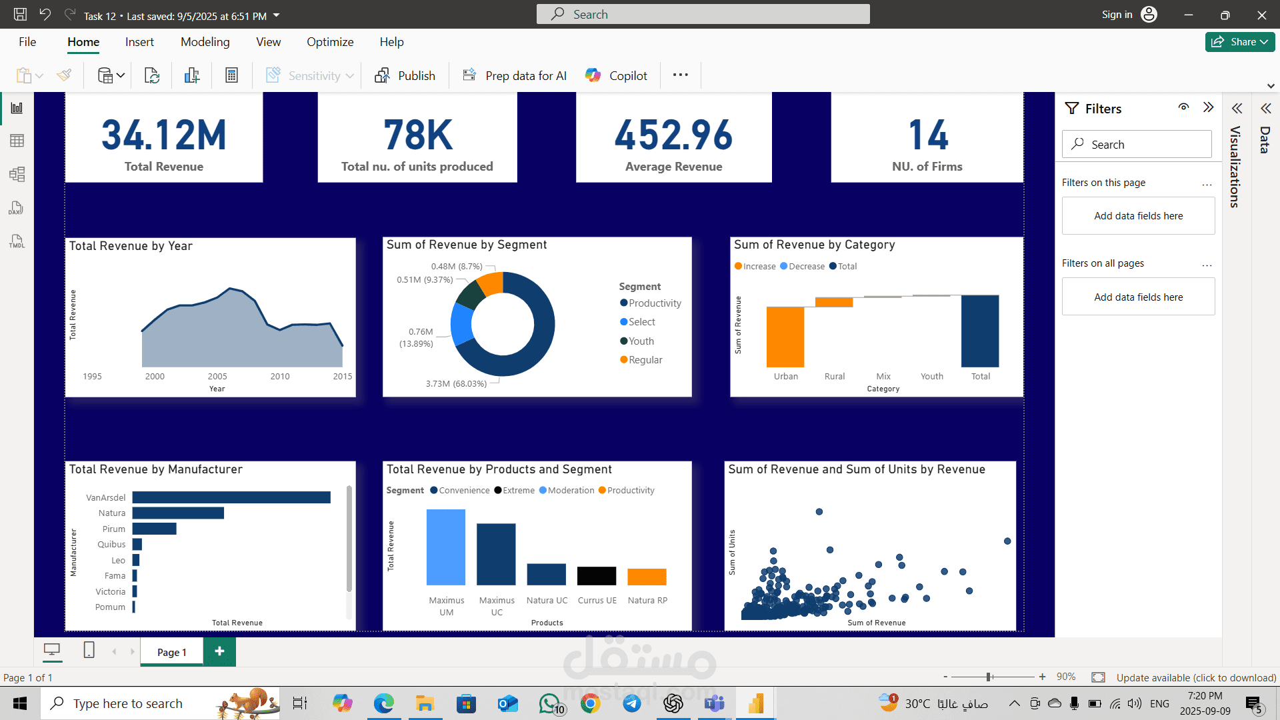Open the Model view icon

click(x=17, y=175)
